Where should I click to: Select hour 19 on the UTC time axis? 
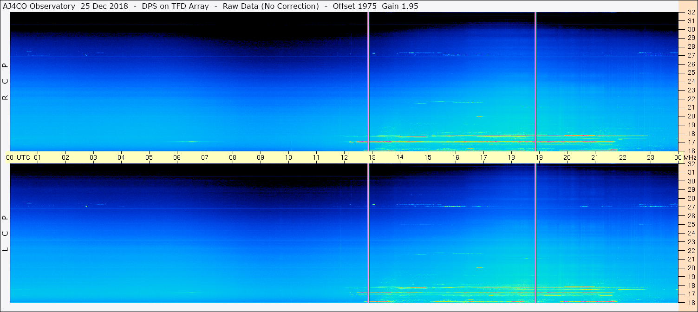[x=539, y=157]
